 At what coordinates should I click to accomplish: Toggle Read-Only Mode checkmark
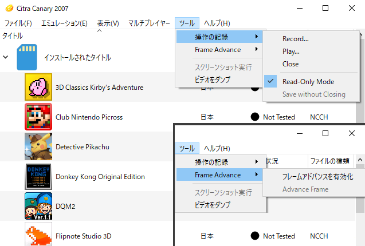[x=270, y=81]
